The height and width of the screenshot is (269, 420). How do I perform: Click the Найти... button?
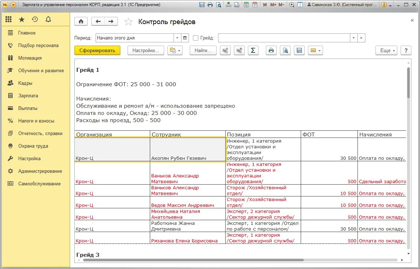pyautogui.click(x=203, y=50)
